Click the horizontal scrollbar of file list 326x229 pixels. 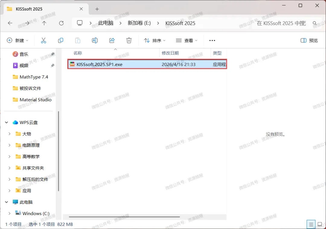[124, 217]
